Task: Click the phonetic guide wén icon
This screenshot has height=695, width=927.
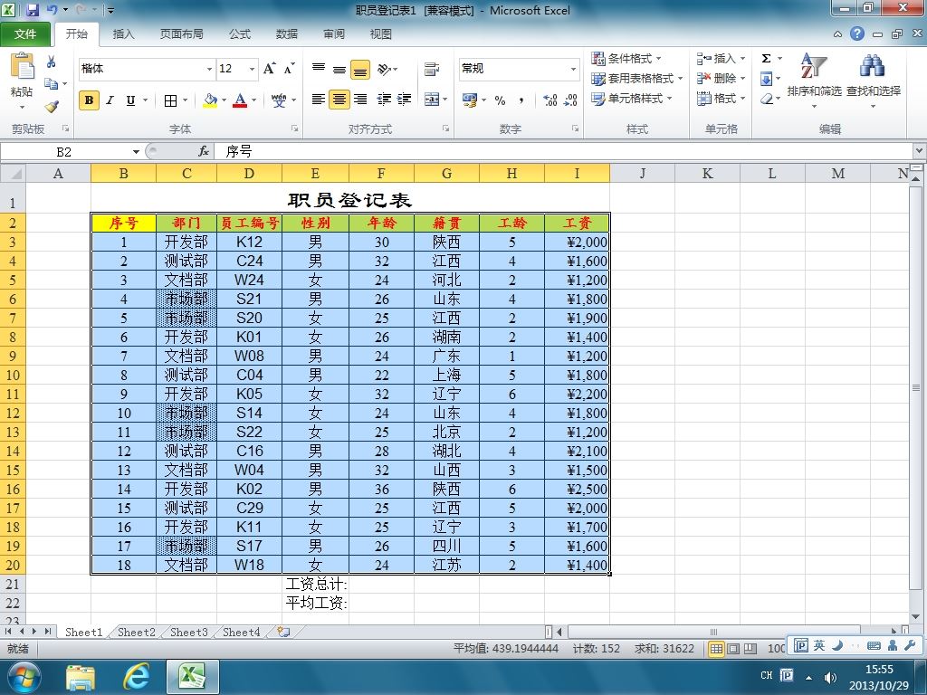Action: 279,100
